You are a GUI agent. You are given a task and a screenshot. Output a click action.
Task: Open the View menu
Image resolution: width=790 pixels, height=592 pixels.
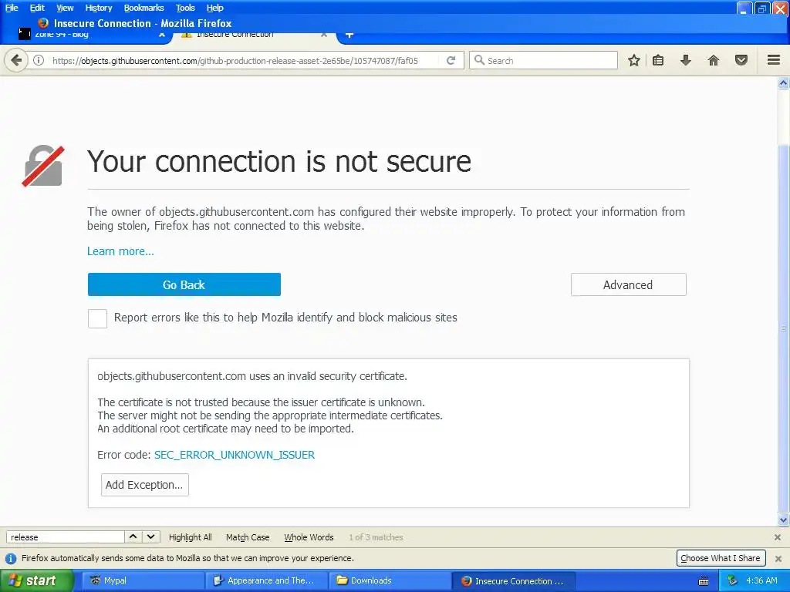pos(65,8)
